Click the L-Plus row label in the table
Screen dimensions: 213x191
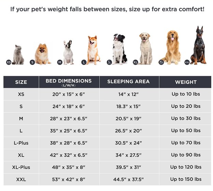point(21,143)
